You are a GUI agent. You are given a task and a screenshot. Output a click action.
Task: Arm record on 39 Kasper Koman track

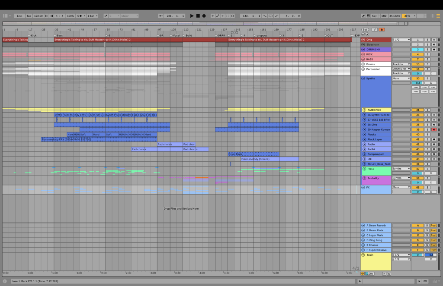point(433,129)
